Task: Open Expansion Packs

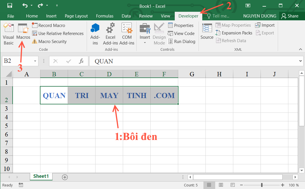Action: click(234, 33)
